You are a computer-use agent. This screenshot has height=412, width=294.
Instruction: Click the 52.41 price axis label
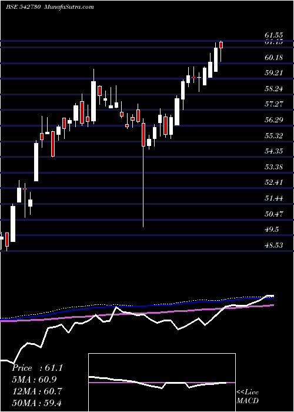click(x=274, y=182)
